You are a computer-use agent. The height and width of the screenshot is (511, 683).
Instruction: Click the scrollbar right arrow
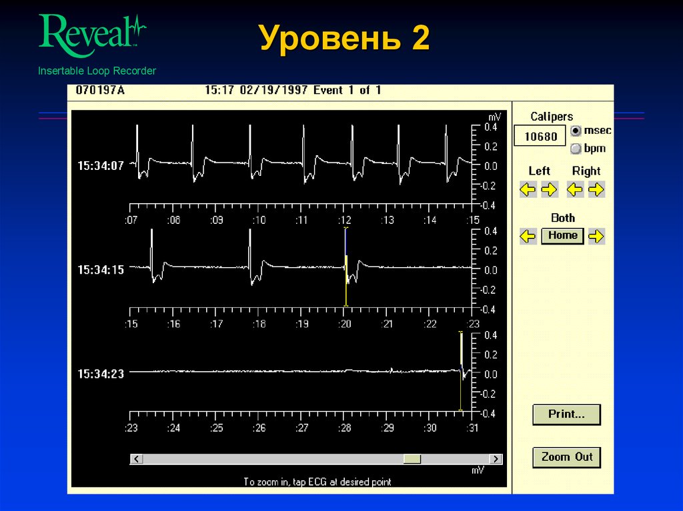click(x=496, y=459)
